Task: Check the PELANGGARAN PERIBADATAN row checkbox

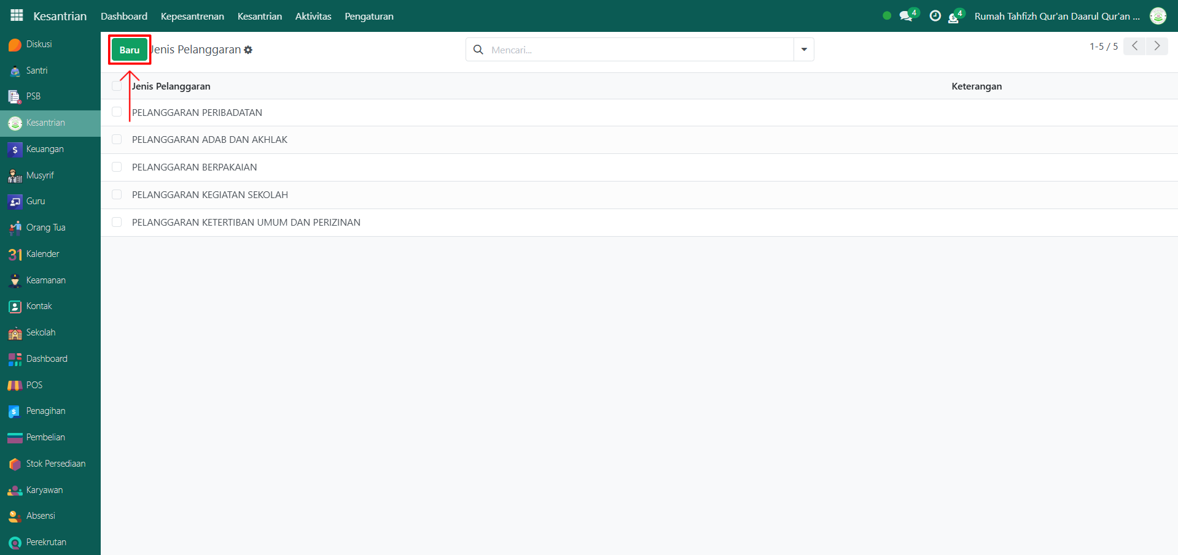Action: pyautogui.click(x=117, y=112)
